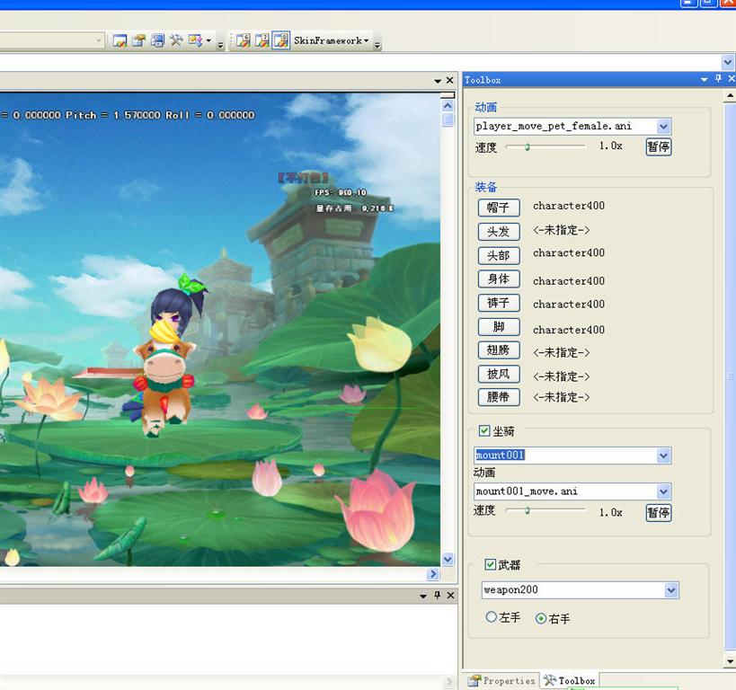Click the character400 value next to 帽子

coord(569,206)
